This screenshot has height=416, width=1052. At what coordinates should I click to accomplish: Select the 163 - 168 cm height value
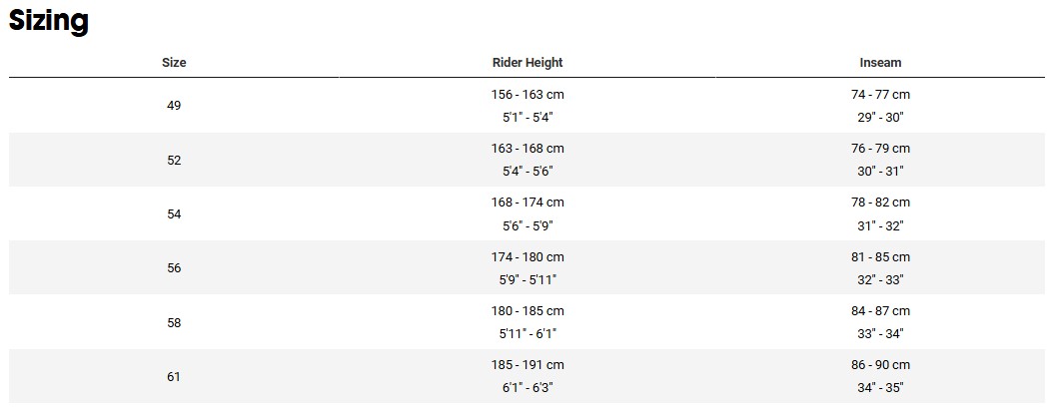[x=527, y=149]
